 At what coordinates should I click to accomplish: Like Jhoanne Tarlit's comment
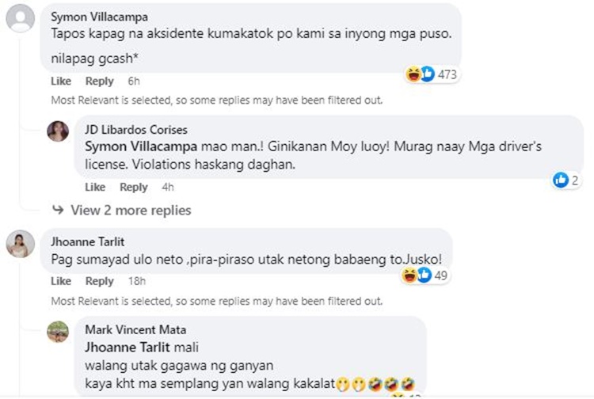tap(61, 281)
